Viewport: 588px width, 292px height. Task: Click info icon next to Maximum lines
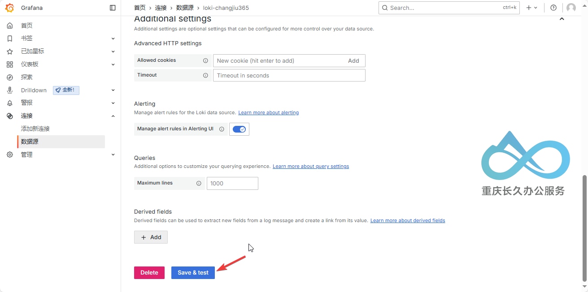pos(199,183)
